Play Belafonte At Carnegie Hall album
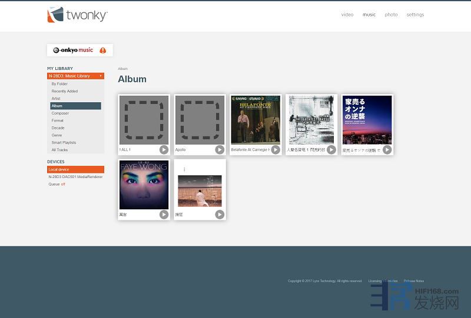Viewport: 471px width, 318px height. point(276,150)
